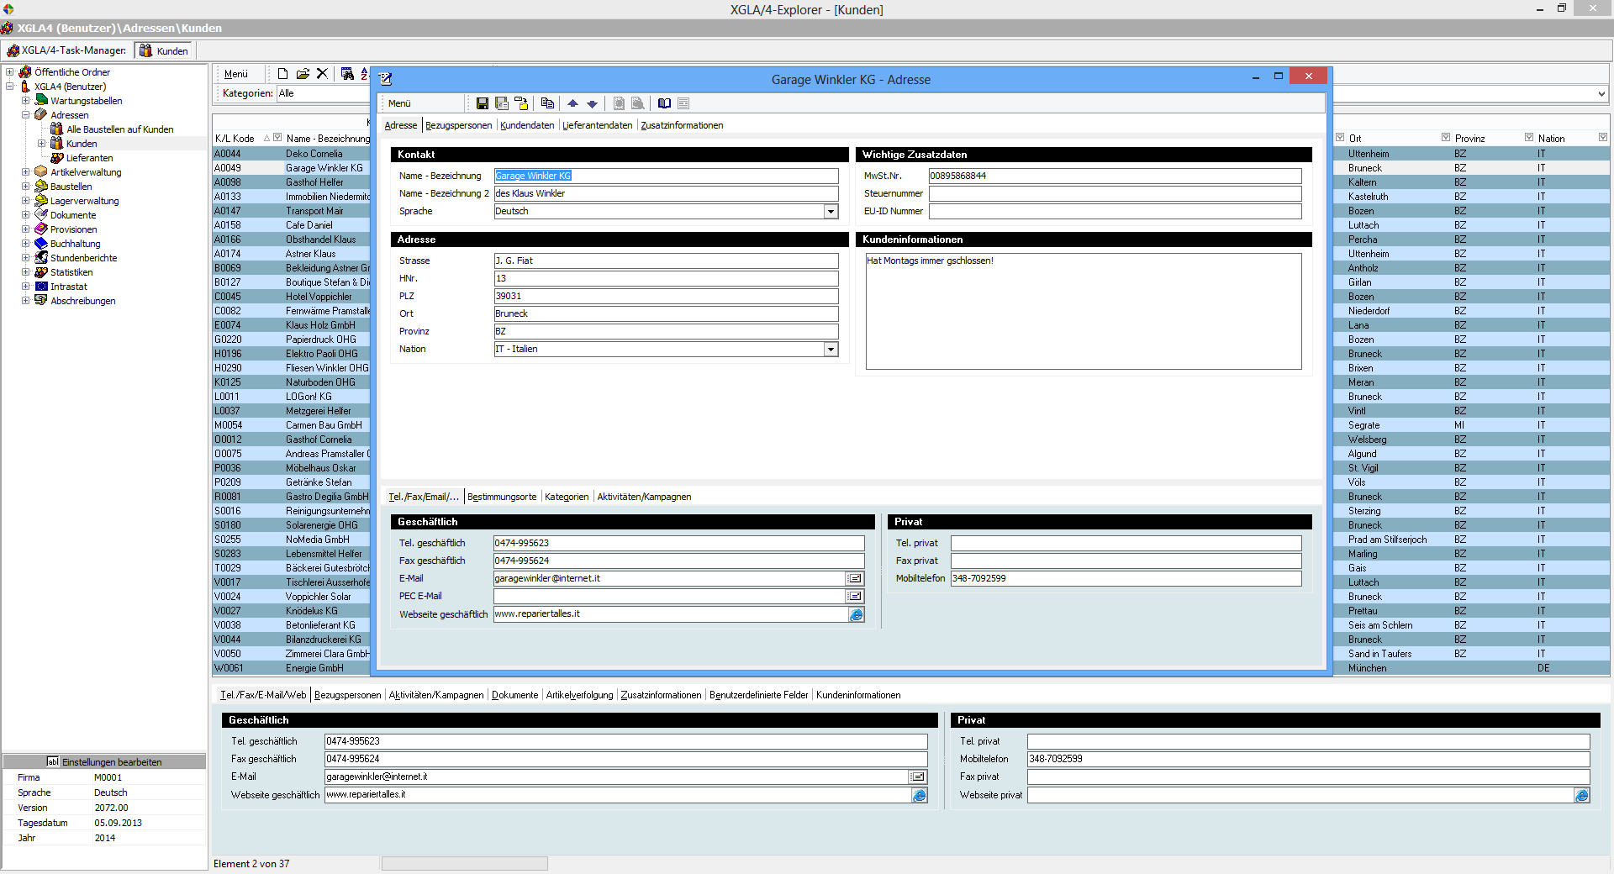Click the delete X icon in Kunden toolbar
1614x874 pixels.
(322, 74)
